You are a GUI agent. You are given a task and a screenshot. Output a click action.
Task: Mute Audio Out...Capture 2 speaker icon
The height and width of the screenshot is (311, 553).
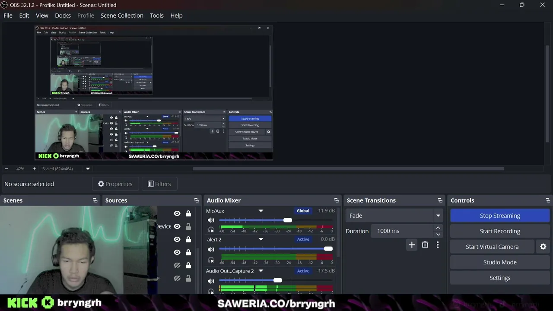pos(211,281)
